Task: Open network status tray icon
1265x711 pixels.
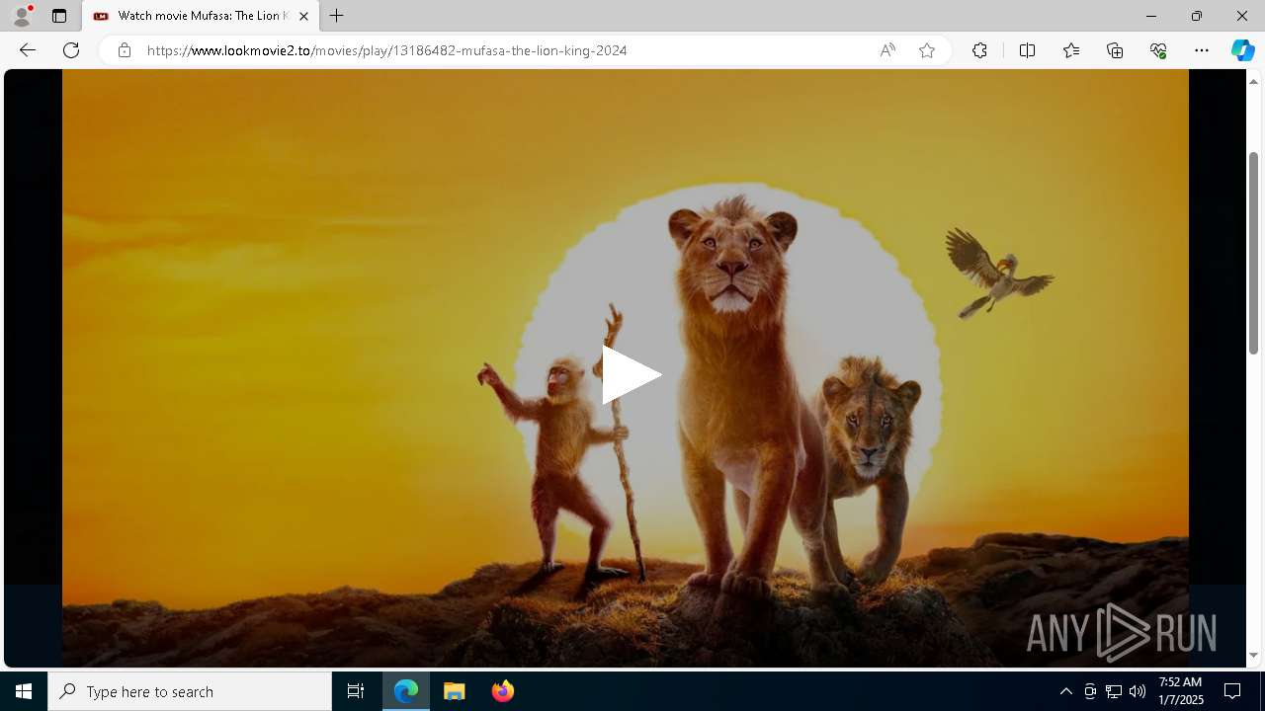Action: point(1114,691)
